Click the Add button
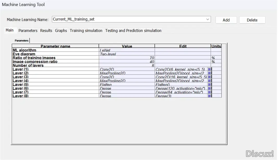Screen dimensions: 278x160 226,20
